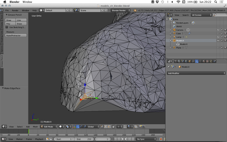The width and height of the screenshot is (227, 142).
Task: Hide Camera using its eye icon
Action: point(218,30)
